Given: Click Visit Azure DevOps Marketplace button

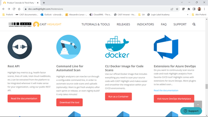Looking at the screenshot, I should click(174, 99).
